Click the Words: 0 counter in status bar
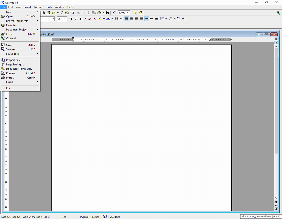Screen dimensions: 282x219 click(x=115, y=217)
